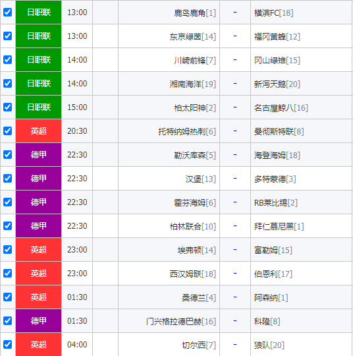Click team name 西汉姆联[18]
Screen dimensions: 353x356
tap(193, 274)
